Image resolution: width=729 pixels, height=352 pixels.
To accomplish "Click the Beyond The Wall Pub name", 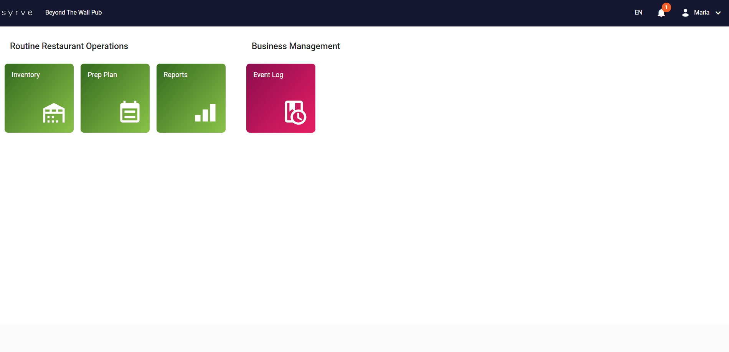I will (73, 13).
